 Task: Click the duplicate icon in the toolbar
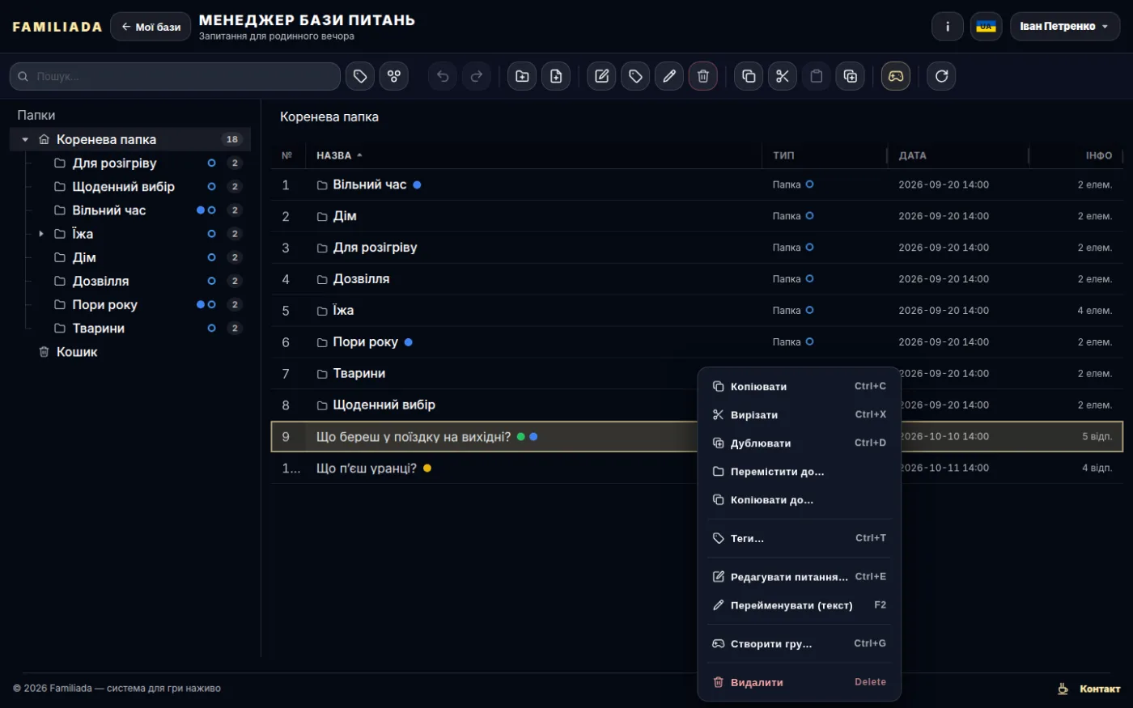[851, 76]
